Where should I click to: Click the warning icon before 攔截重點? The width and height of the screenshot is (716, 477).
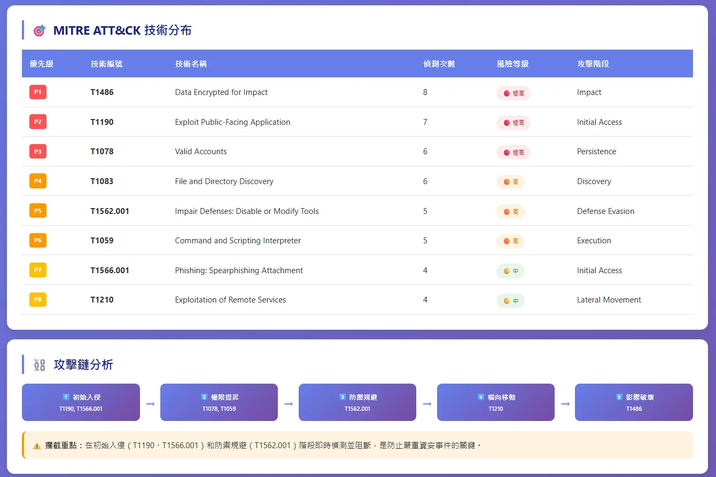point(36,445)
